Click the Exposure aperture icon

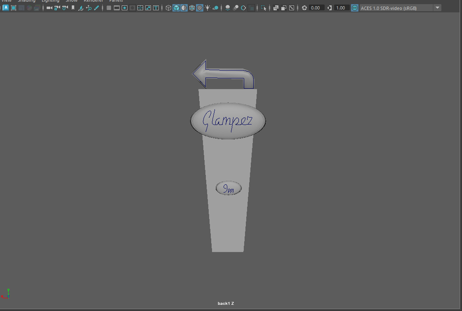point(304,8)
